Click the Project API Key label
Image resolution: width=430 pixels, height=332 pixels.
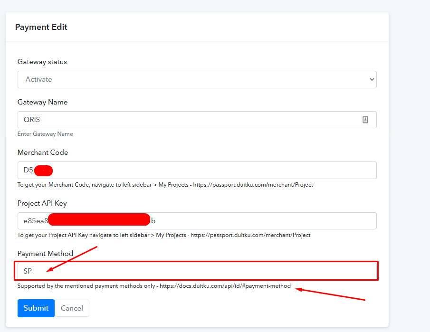pos(42,203)
